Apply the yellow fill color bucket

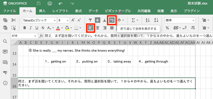coord(67,28)
